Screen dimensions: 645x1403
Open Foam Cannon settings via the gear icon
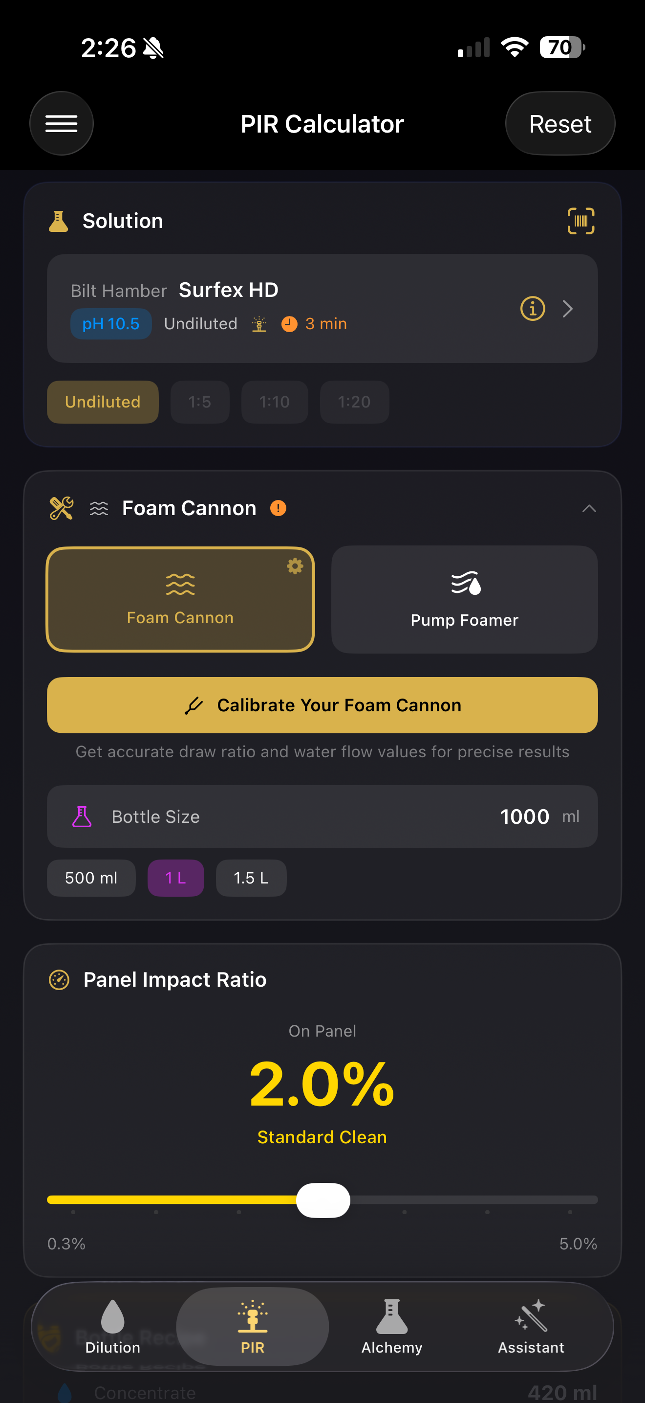(x=294, y=566)
